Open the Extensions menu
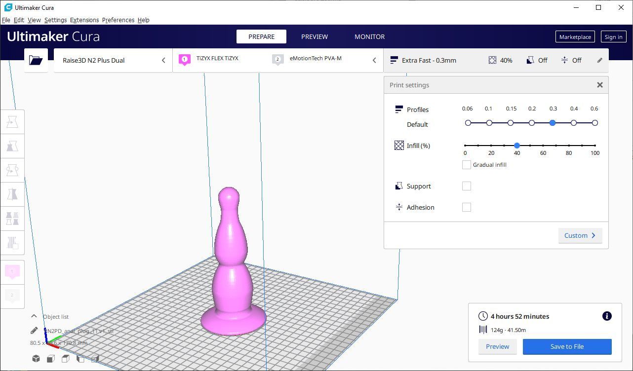 (x=84, y=20)
